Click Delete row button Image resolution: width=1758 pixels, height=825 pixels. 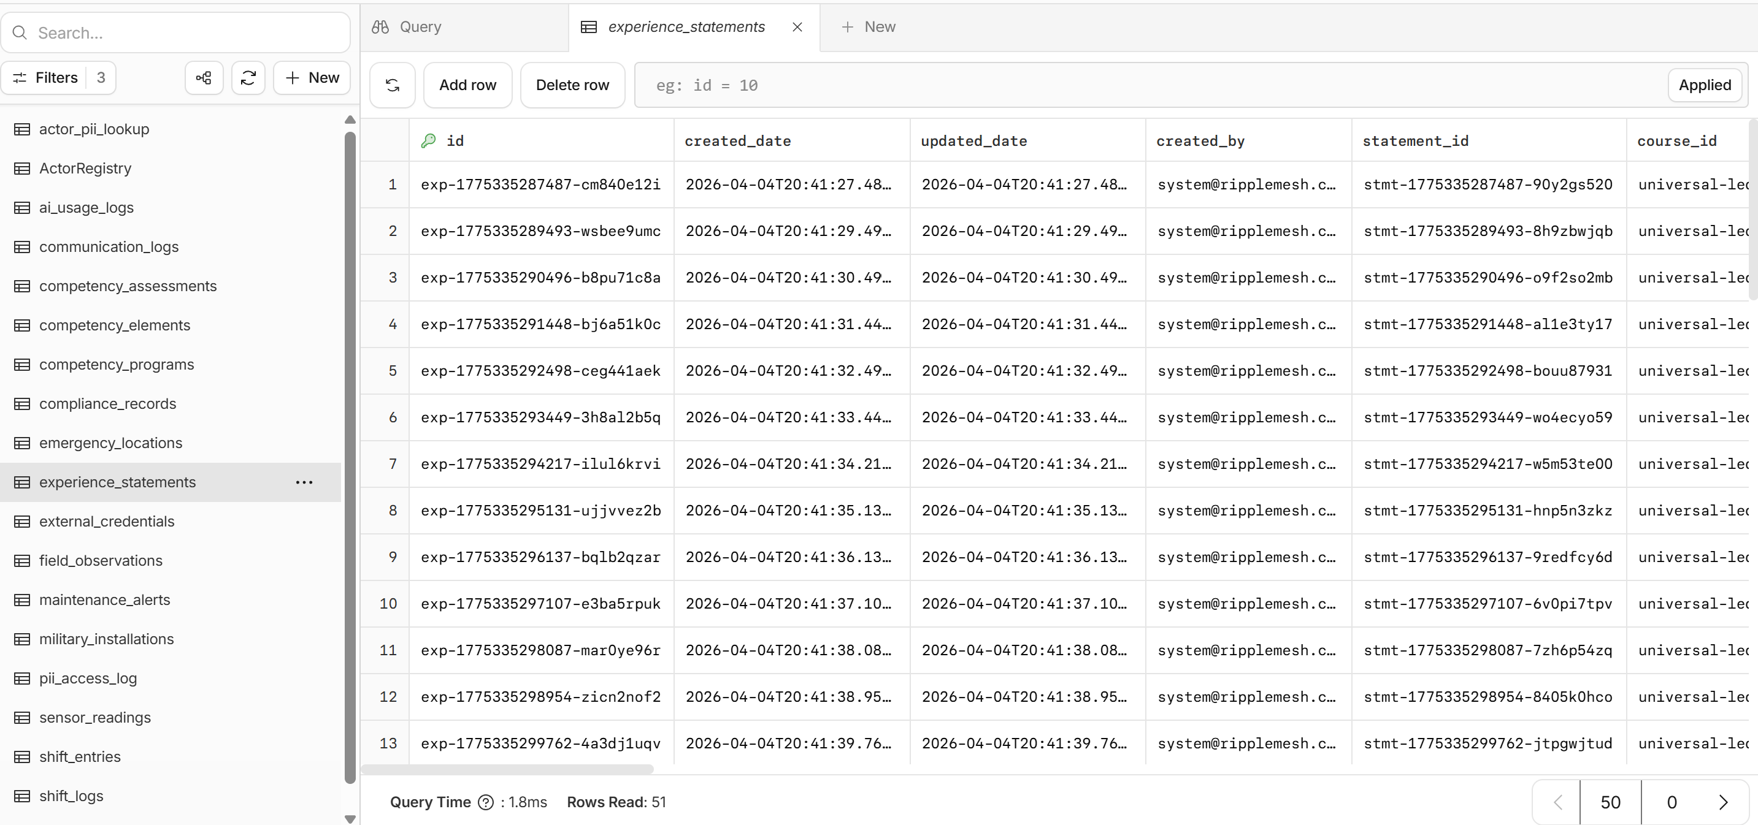click(572, 85)
